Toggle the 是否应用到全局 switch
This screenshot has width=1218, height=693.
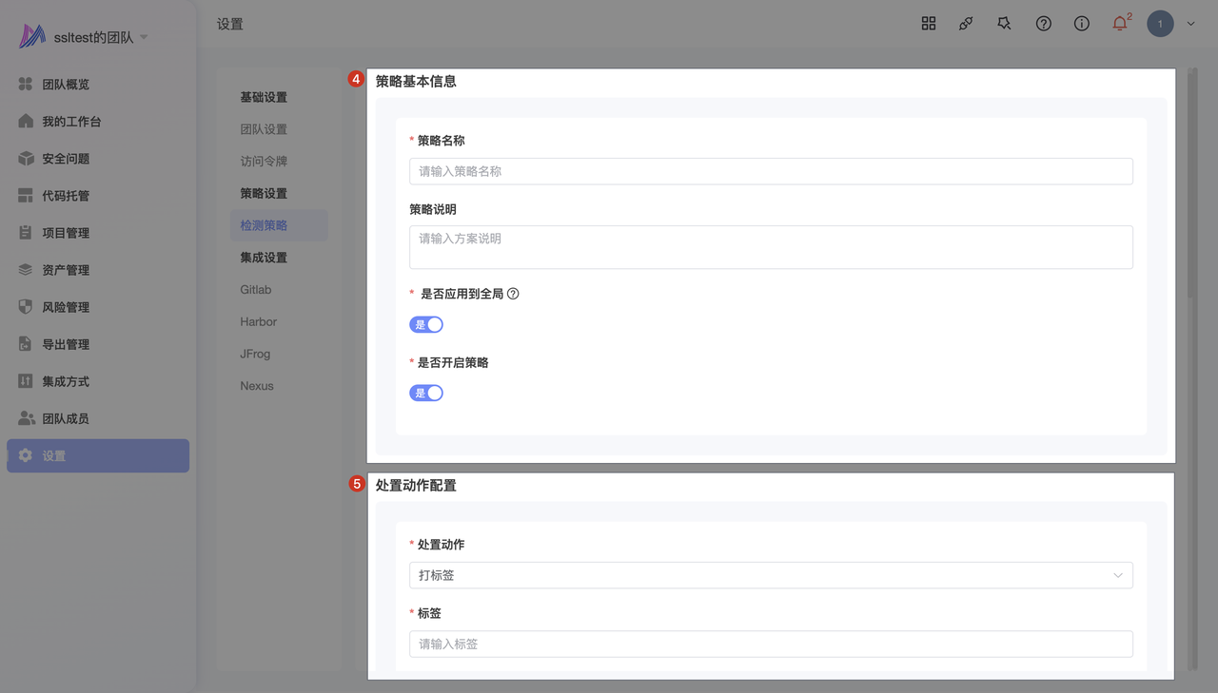[426, 325]
